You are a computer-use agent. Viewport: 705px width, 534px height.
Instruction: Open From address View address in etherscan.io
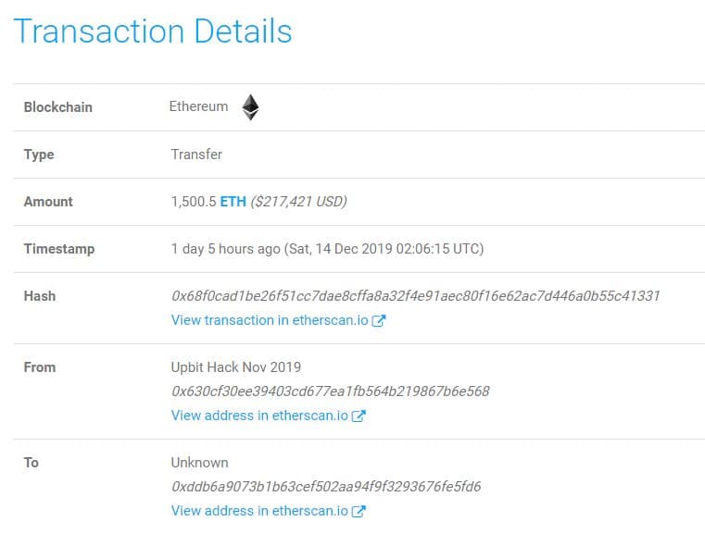[259, 416]
